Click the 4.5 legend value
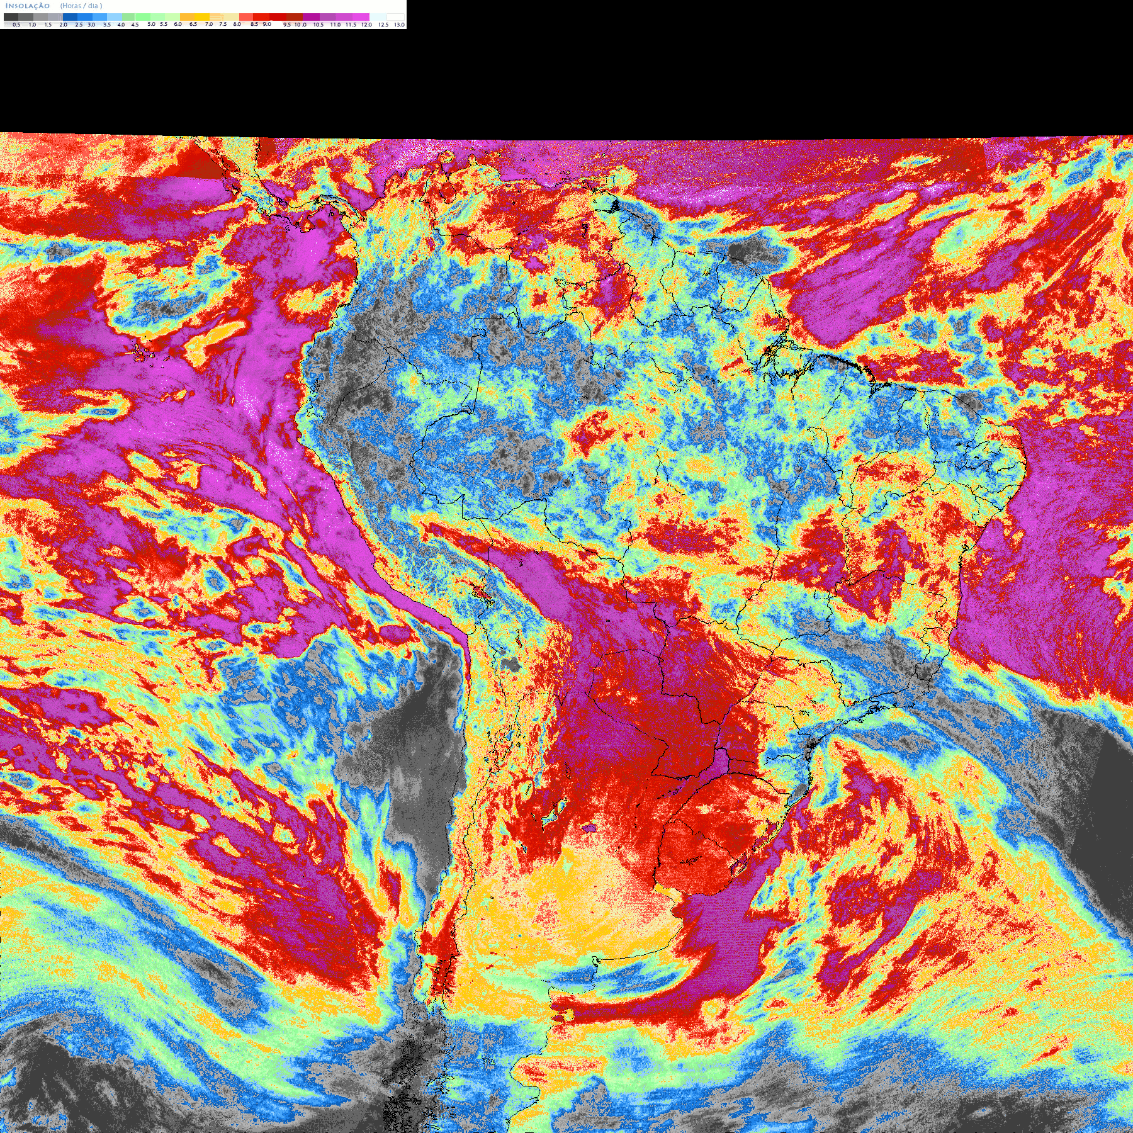Viewport: 1133px width, 1133px height. coord(135,25)
